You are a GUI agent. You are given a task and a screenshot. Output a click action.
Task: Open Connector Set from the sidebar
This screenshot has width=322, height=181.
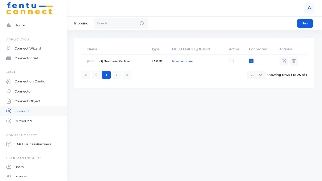click(x=33, y=58)
